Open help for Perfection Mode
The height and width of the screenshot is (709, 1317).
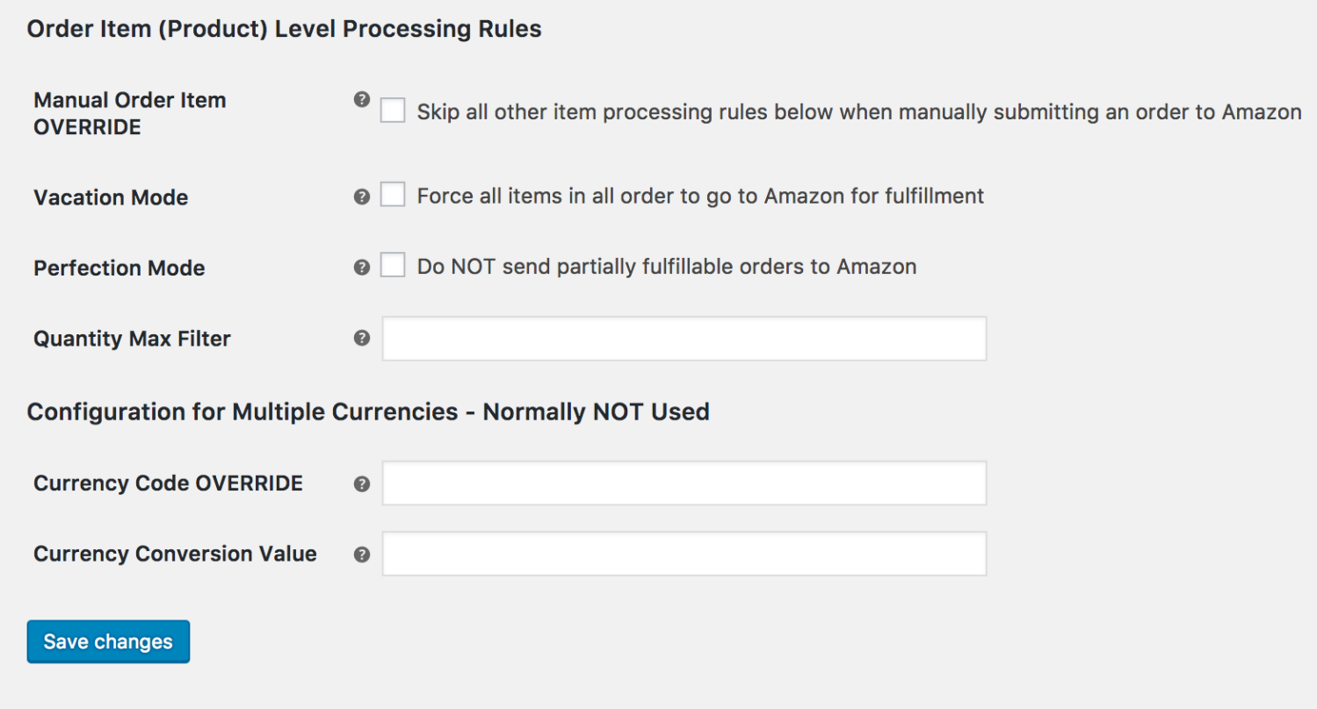click(x=361, y=266)
